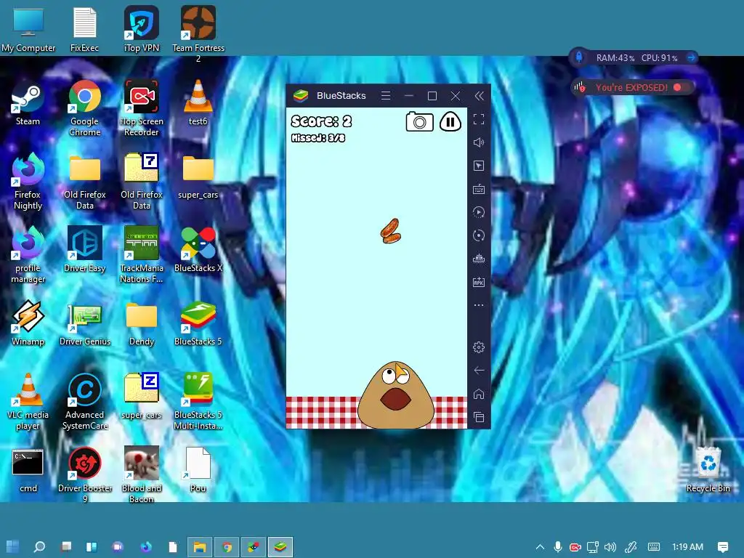744x558 pixels.
Task: Select the BlueStacks 5 desktop shortcut
Action: click(x=198, y=323)
